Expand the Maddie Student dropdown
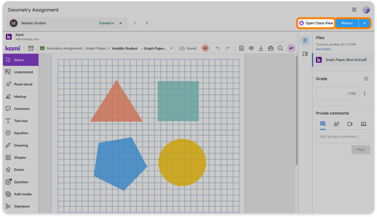 pyautogui.click(x=120, y=23)
